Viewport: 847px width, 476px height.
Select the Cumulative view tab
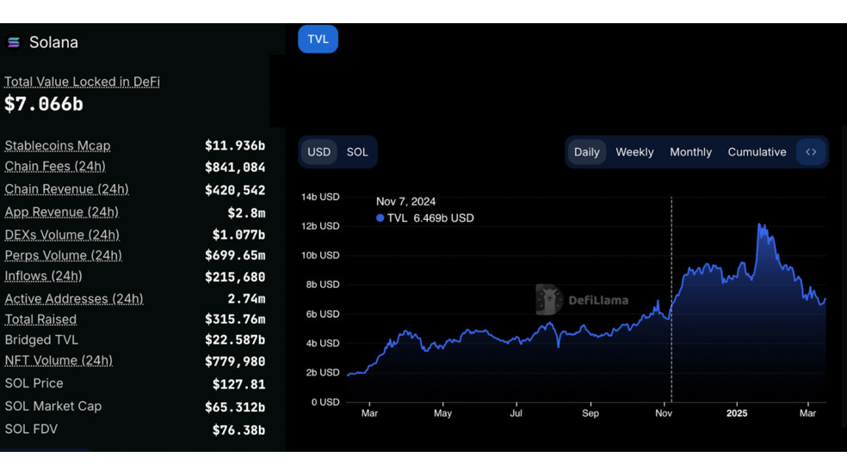coord(757,152)
